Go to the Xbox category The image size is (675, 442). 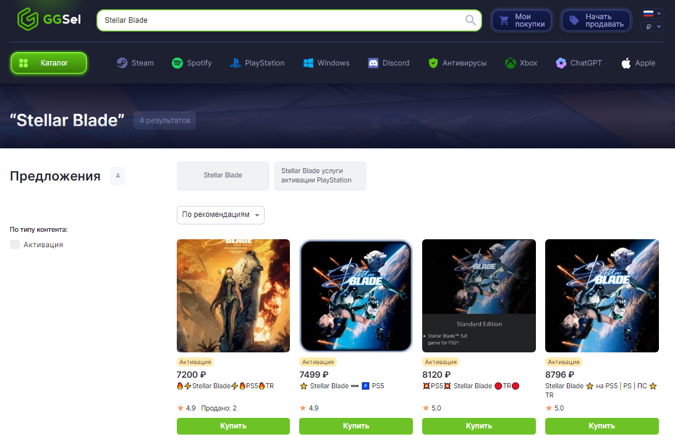[521, 63]
